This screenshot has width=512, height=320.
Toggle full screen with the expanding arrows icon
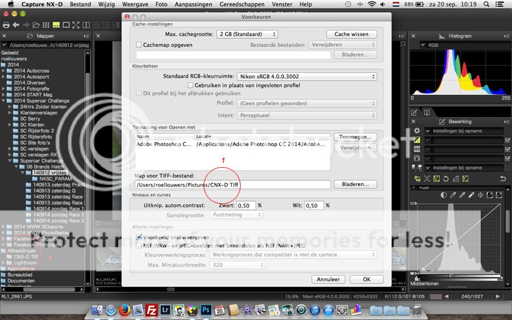[76, 25]
